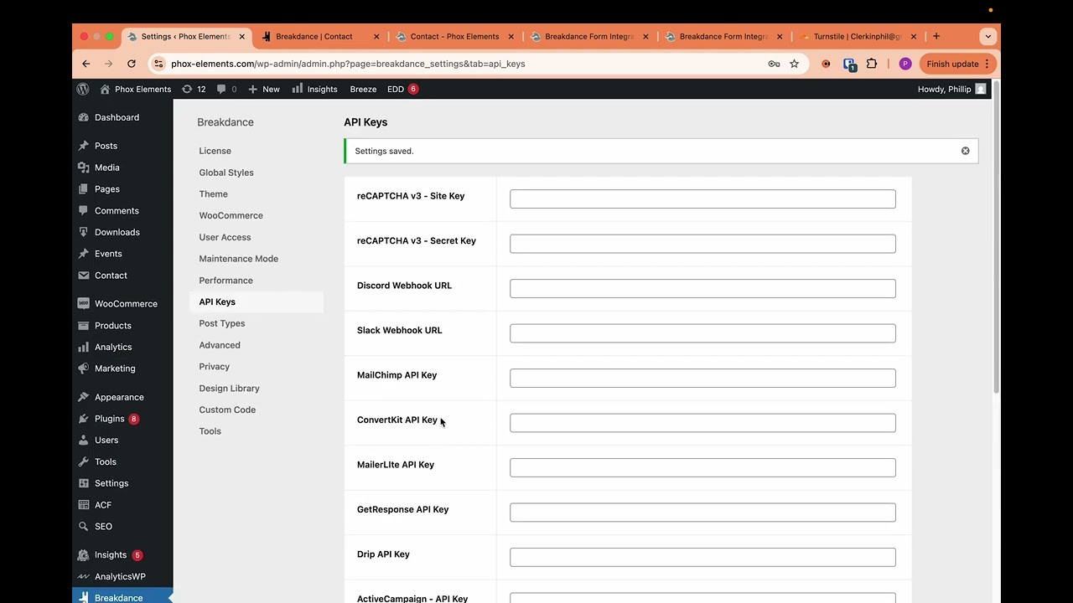Image resolution: width=1073 pixels, height=603 pixels.
Task: Open the EDD admin bar item
Action: click(x=402, y=89)
